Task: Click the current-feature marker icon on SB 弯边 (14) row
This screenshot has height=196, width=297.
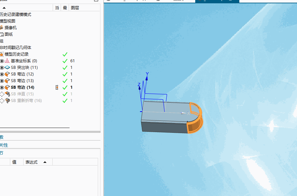Action: click(57, 87)
